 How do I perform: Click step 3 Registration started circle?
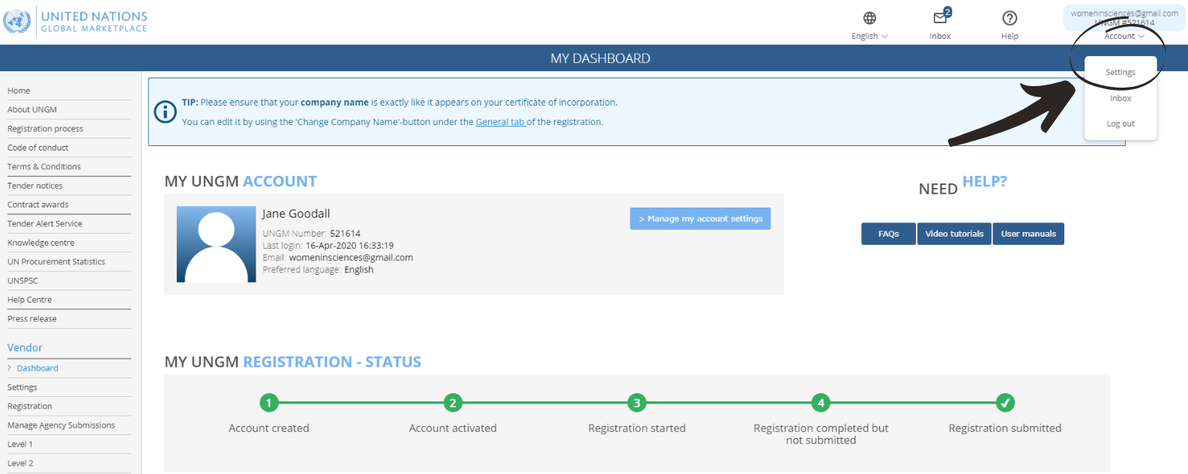[637, 403]
